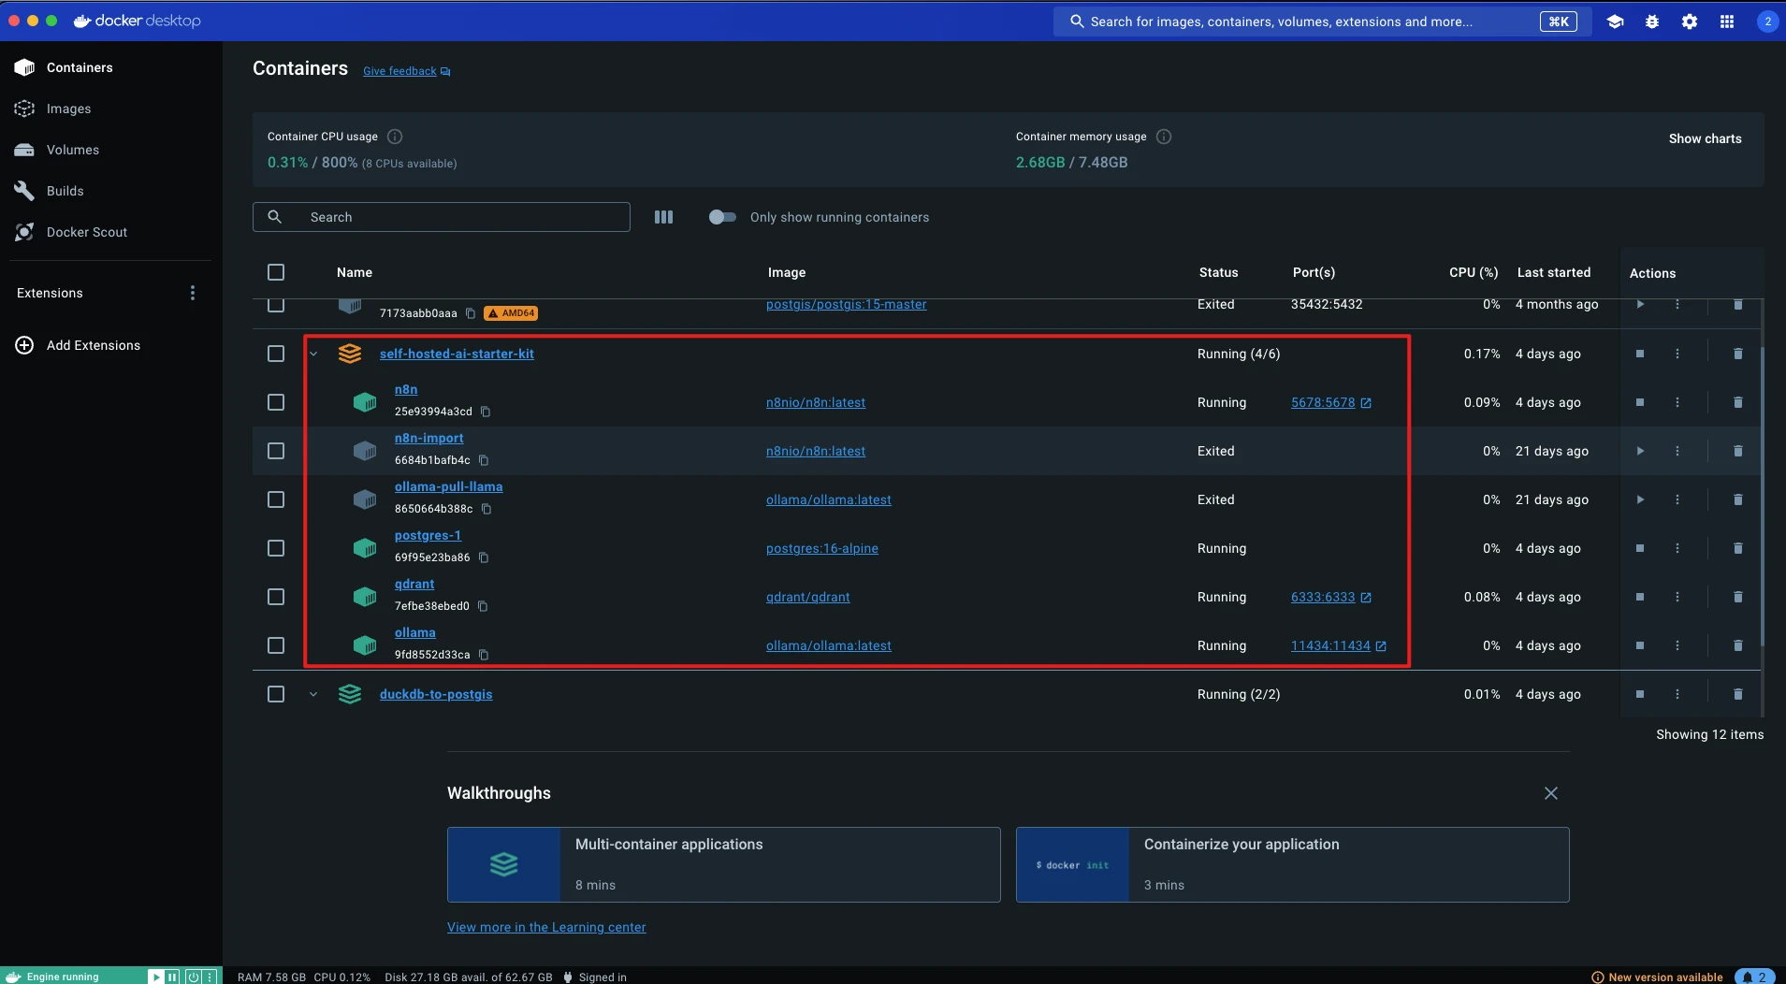Open the Extensions options menu

[x=193, y=293]
